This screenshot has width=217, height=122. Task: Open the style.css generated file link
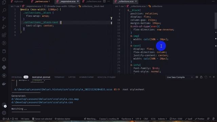[42, 102]
